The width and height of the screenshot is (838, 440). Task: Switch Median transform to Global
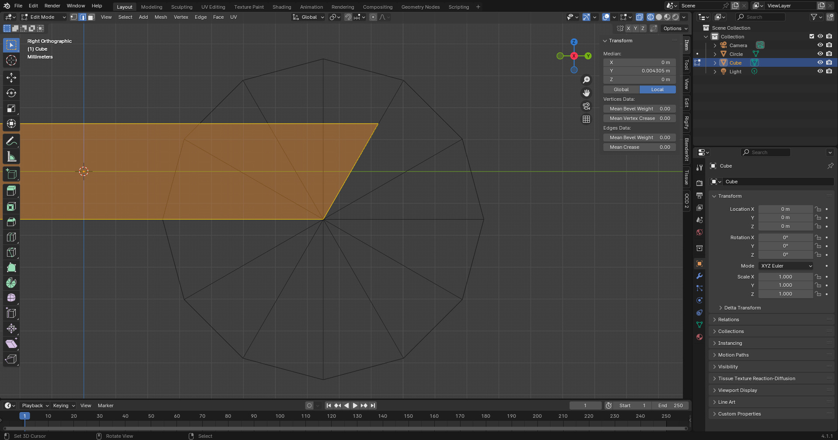[x=621, y=89]
